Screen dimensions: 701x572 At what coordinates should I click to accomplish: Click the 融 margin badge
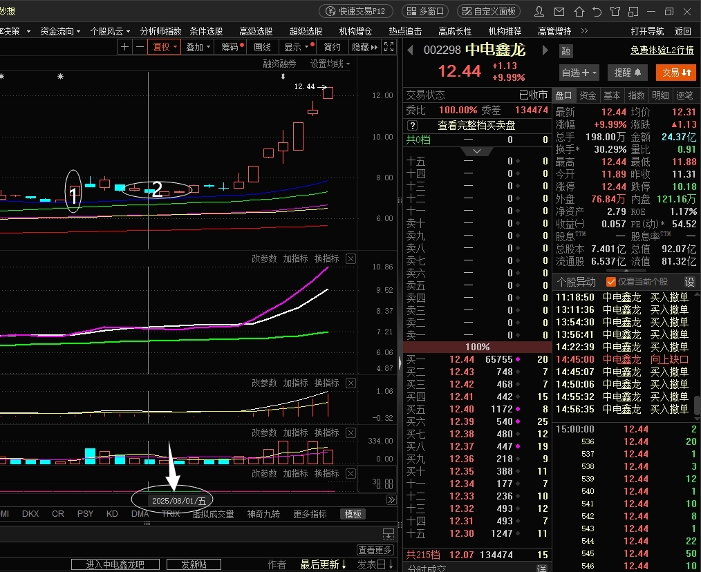566,51
